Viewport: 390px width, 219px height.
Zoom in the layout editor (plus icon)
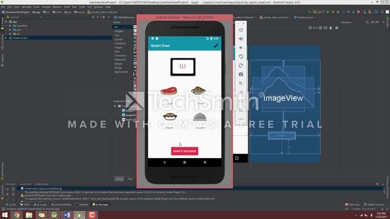coord(321,28)
